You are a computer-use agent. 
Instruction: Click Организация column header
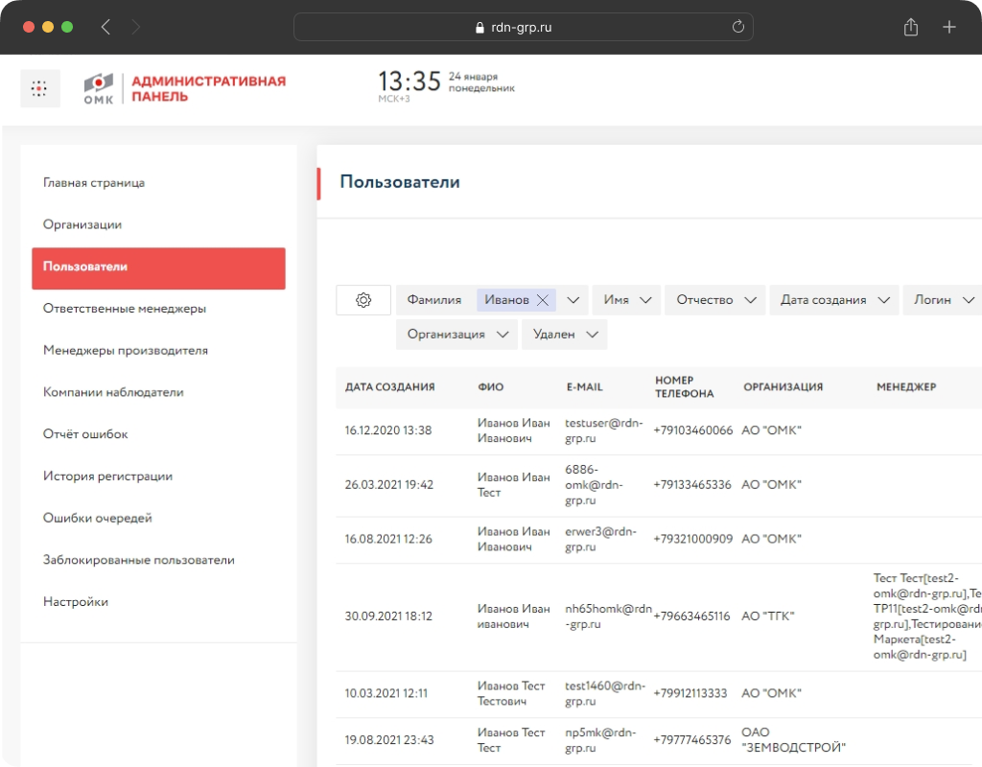click(783, 387)
